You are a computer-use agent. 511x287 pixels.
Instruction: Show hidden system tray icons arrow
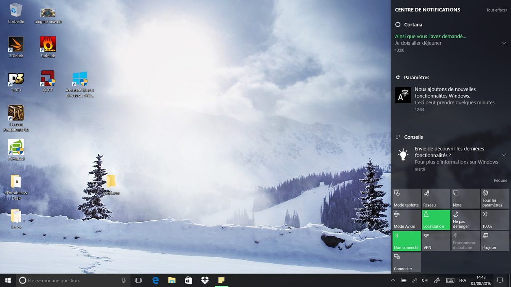pos(393,280)
